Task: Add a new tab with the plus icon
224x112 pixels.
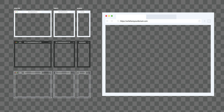Action: pos(205,21)
